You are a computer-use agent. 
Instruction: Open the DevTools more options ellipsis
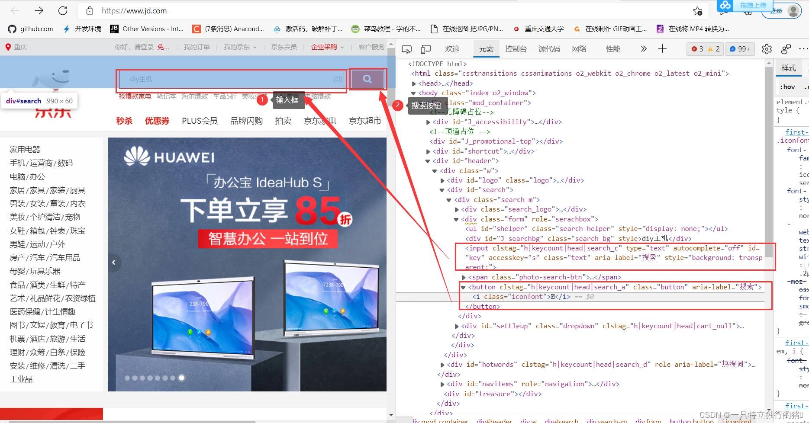[x=803, y=49]
